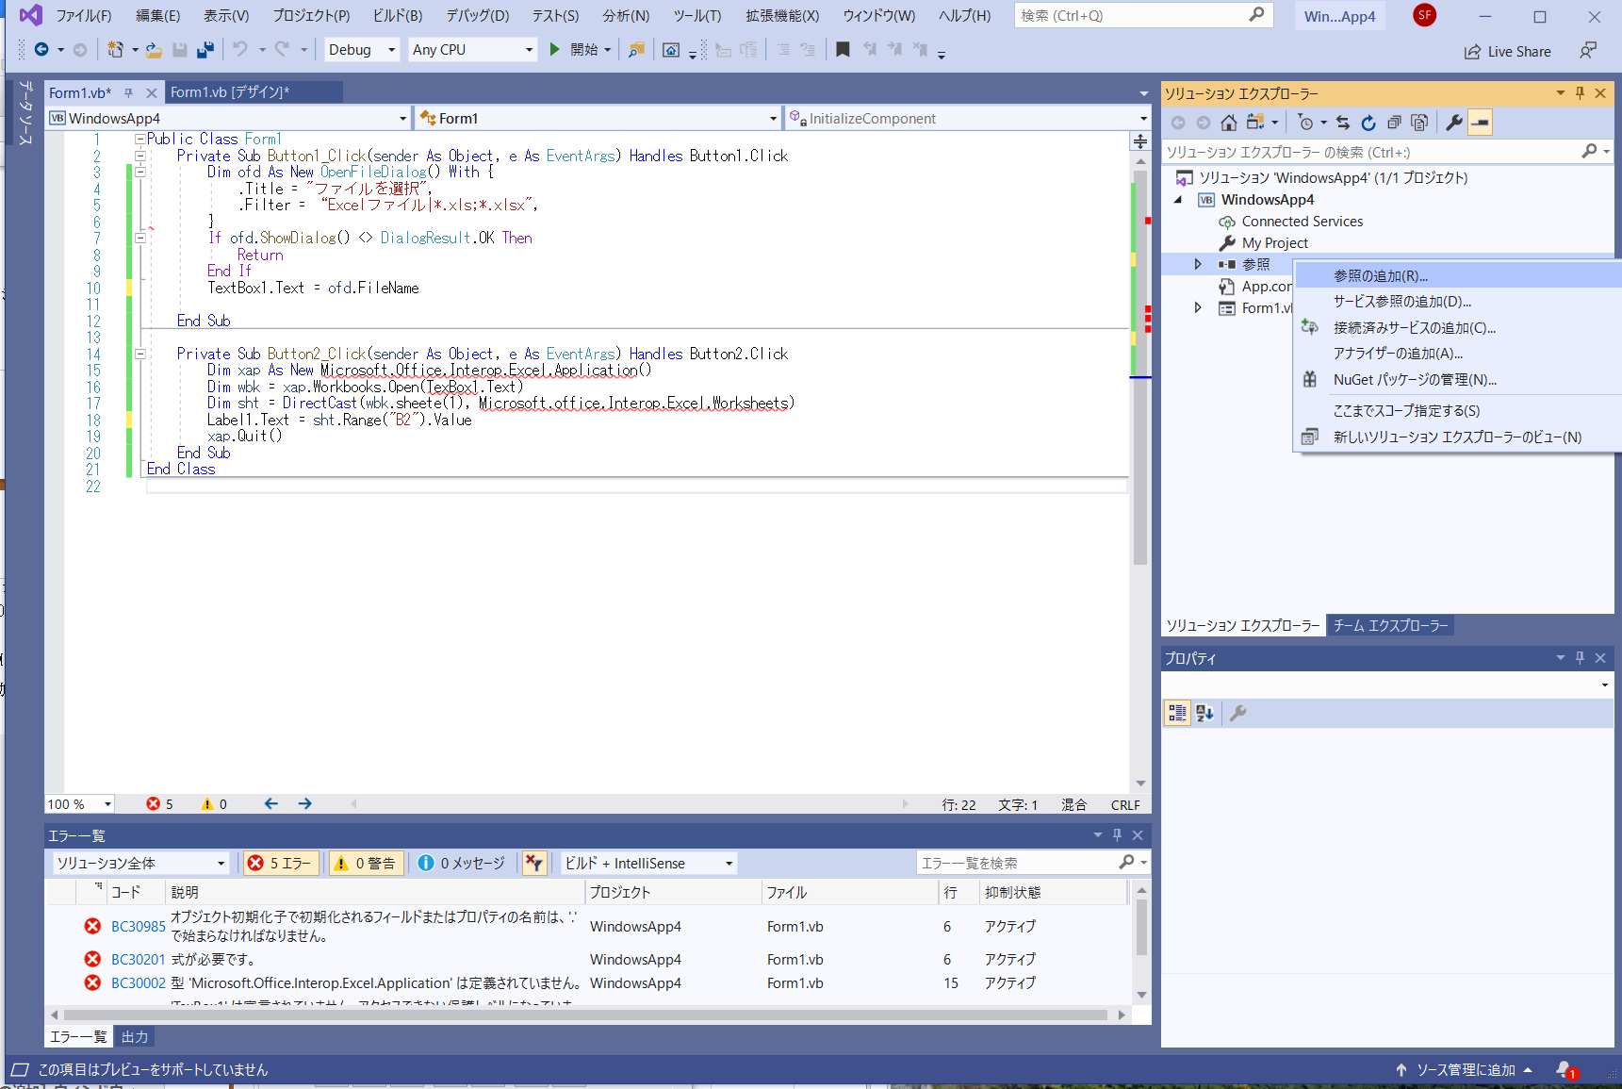Viewport: 1622px width, 1089px height.
Task: Switch to the チーム エクスプローラー tab
Action: click(1390, 625)
